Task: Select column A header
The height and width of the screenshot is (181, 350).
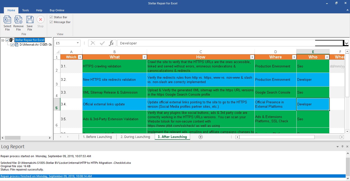Action: 71,52
